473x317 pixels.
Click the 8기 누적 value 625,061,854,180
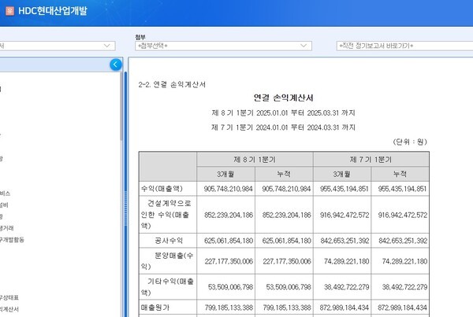point(287,241)
